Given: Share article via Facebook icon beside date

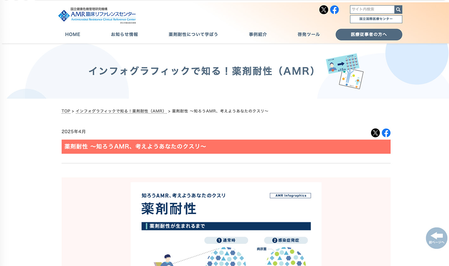Looking at the screenshot, I should point(386,133).
